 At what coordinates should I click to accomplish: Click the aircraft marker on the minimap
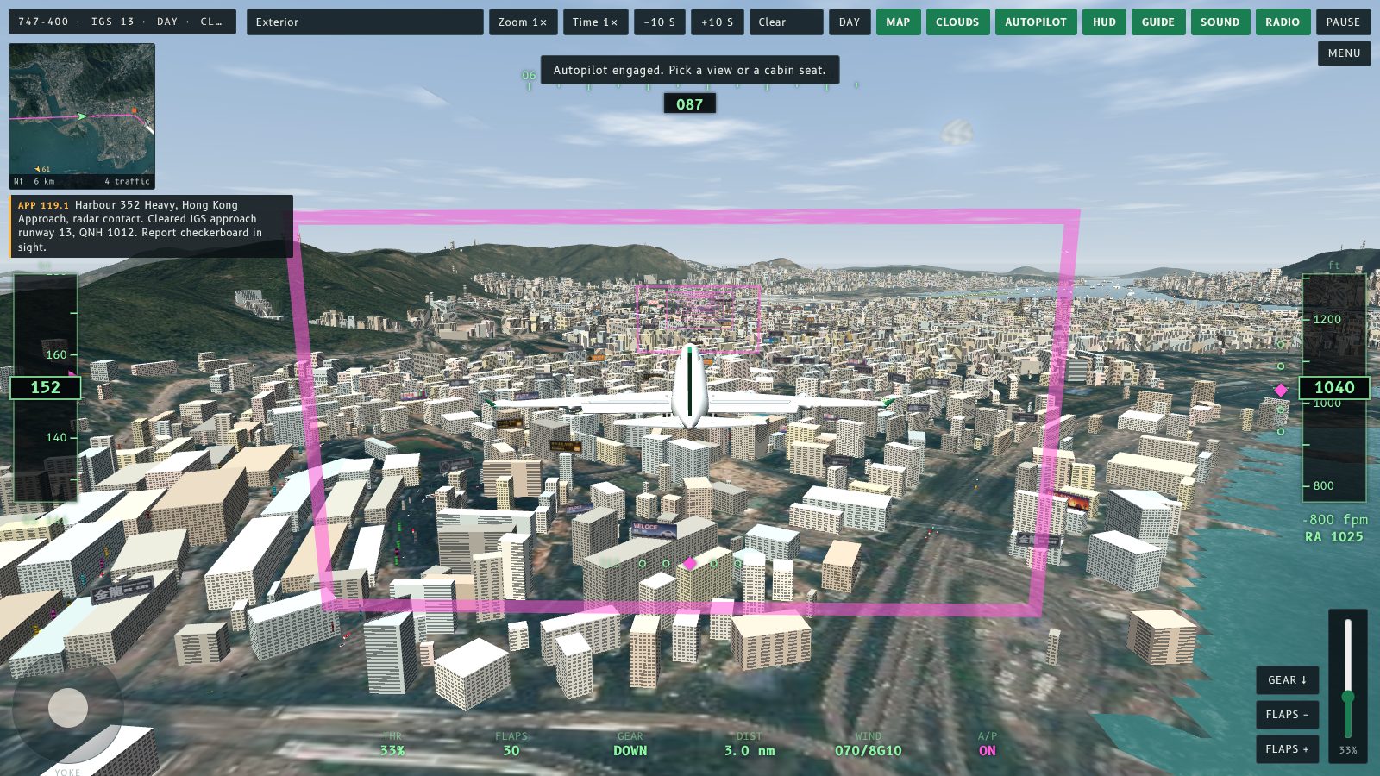(x=82, y=116)
